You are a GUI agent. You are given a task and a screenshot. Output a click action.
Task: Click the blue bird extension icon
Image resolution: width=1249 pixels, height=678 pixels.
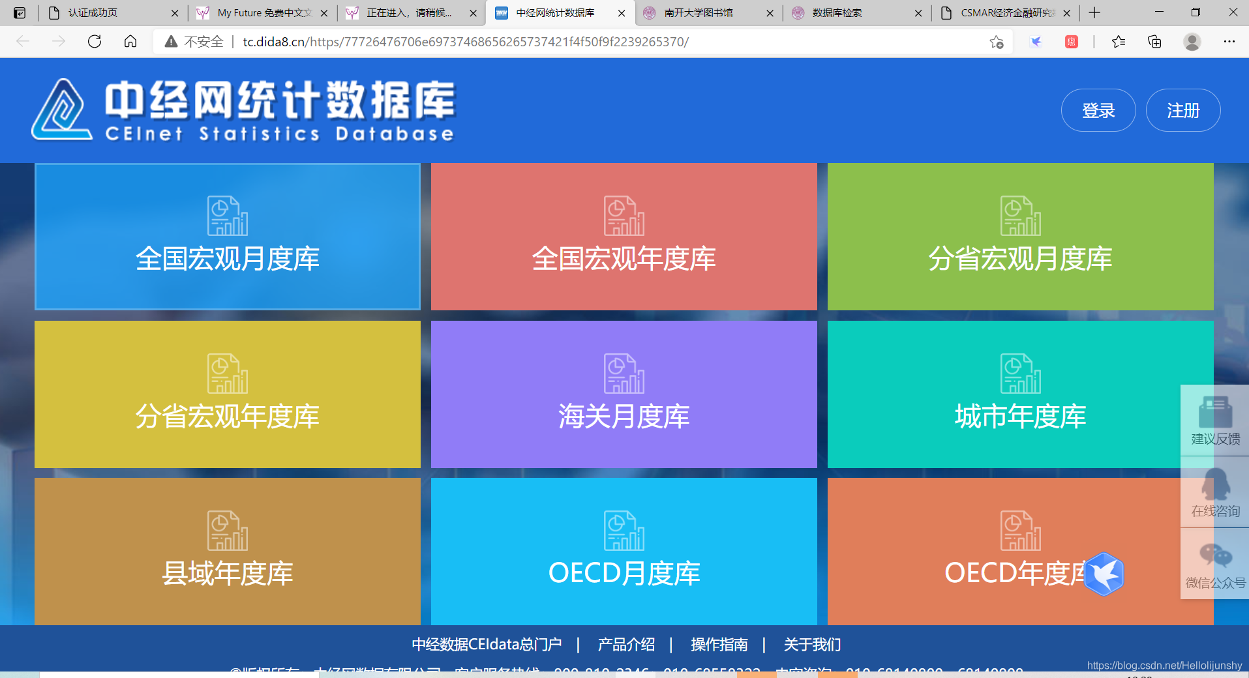click(x=1036, y=42)
